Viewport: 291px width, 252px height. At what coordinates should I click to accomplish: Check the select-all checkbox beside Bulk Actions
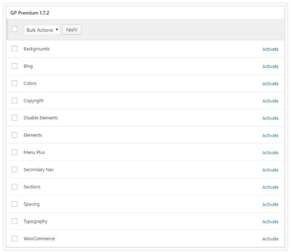(15, 29)
